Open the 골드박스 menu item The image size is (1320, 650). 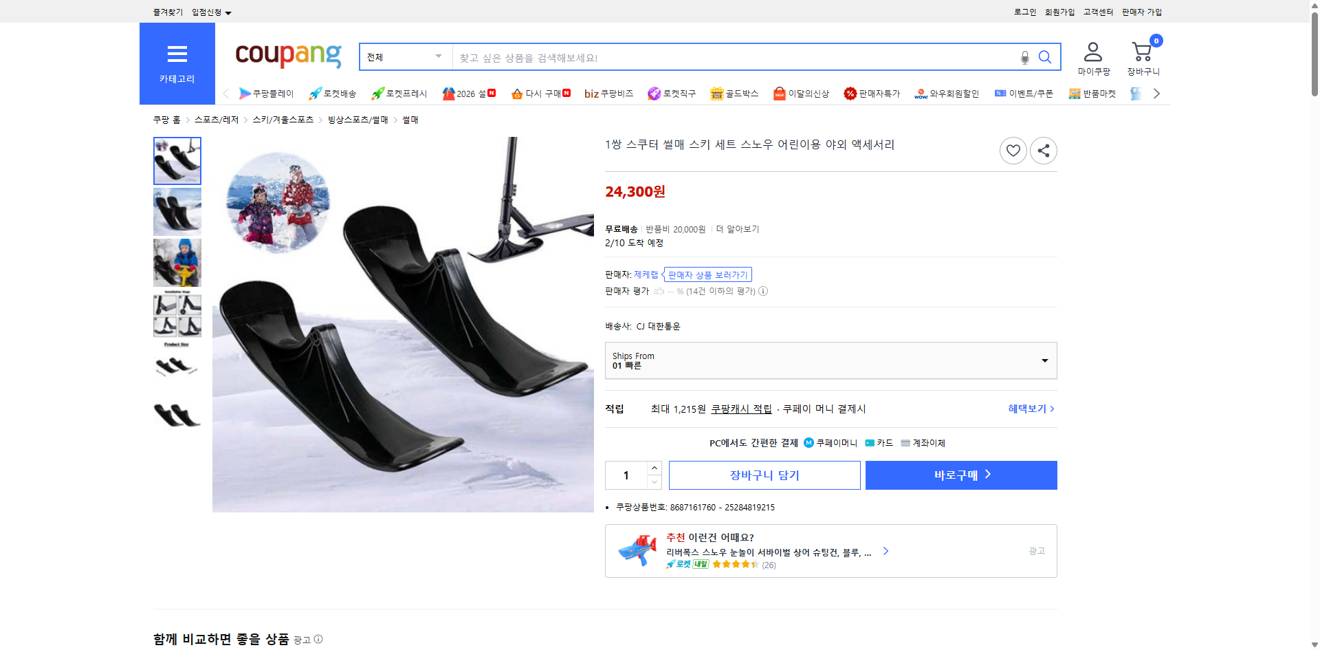tap(734, 94)
